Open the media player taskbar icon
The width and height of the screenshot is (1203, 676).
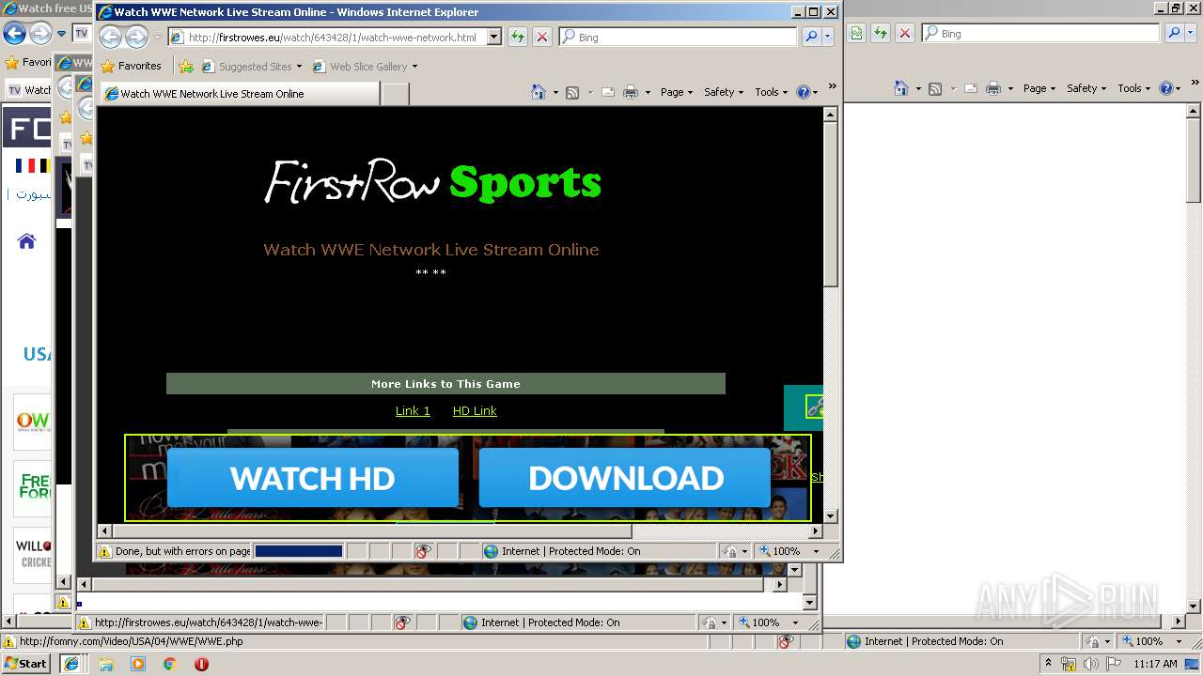pos(138,664)
